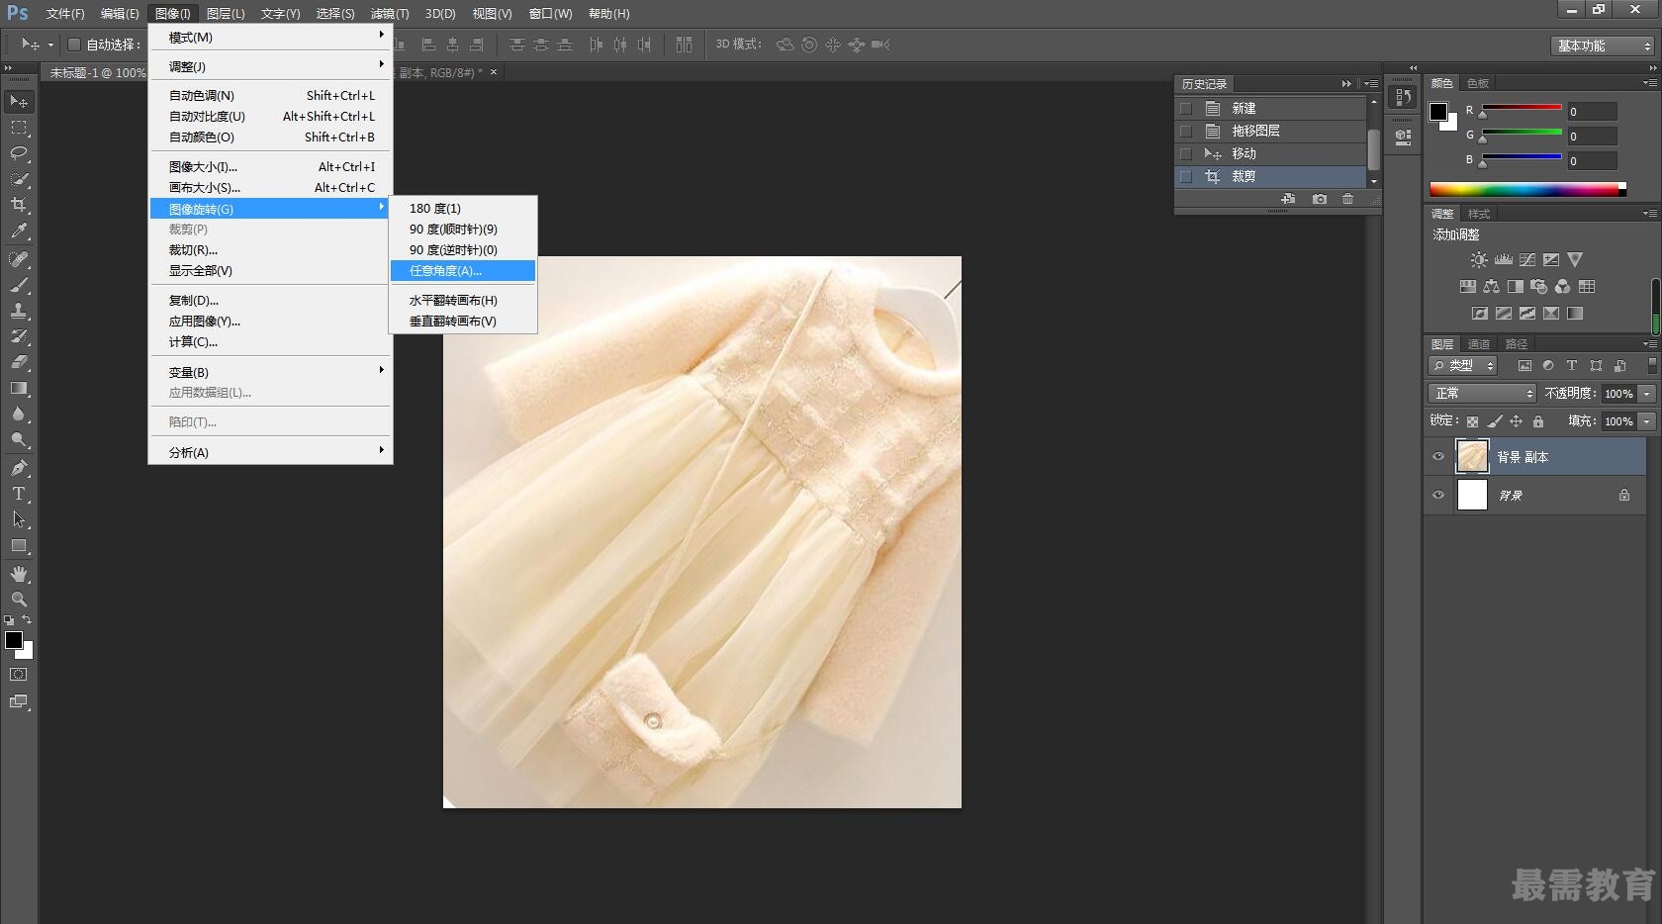Image resolution: width=1662 pixels, height=924 pixels.
Task: Open the 滤镜(T) menu
Action: pos(390,14)
